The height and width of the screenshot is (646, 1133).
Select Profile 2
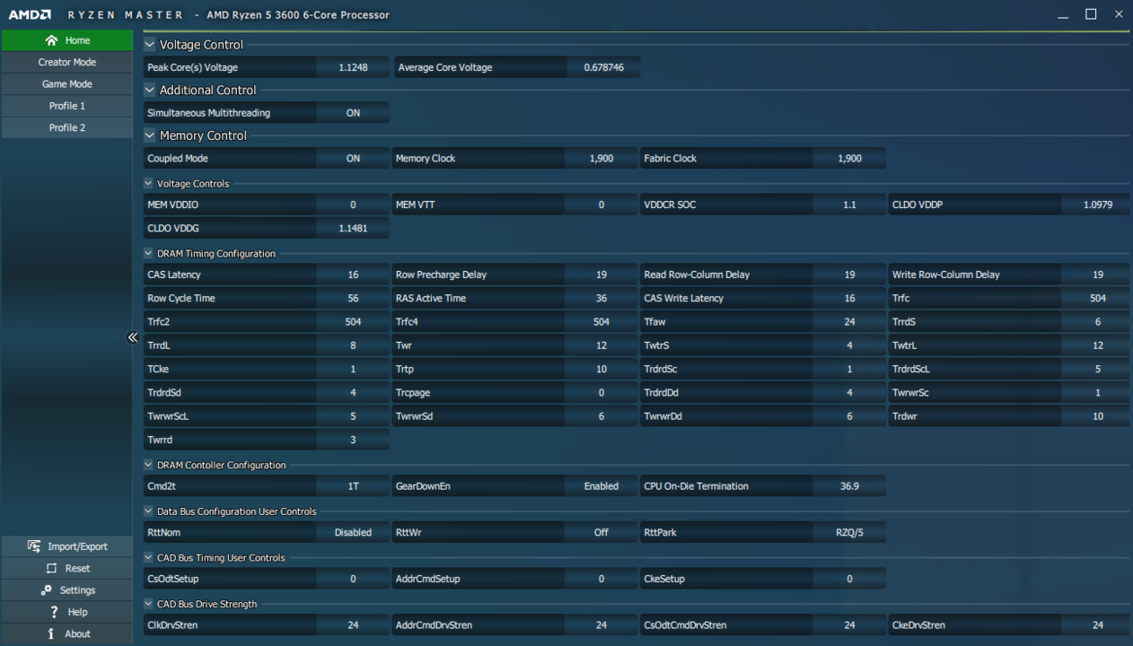pos(67,128)
